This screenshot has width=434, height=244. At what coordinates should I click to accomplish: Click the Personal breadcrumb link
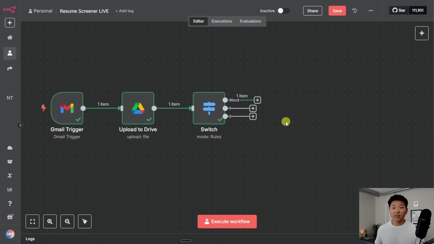pos(40,11)
